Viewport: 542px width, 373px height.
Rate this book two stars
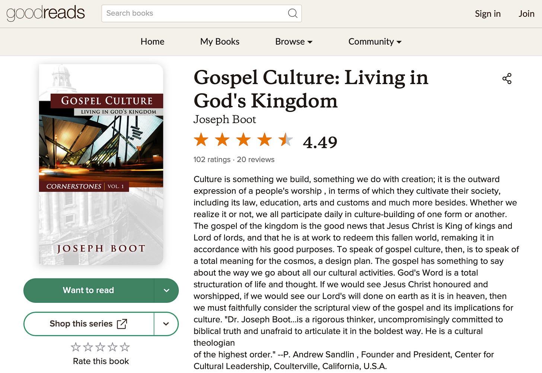click(88, 347)
